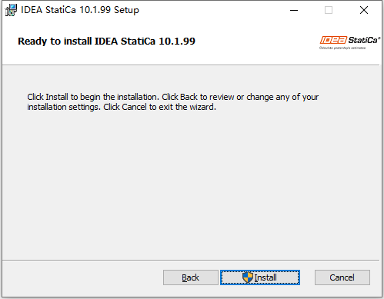Click the small tagline under the logo

(x=342, y=48)
